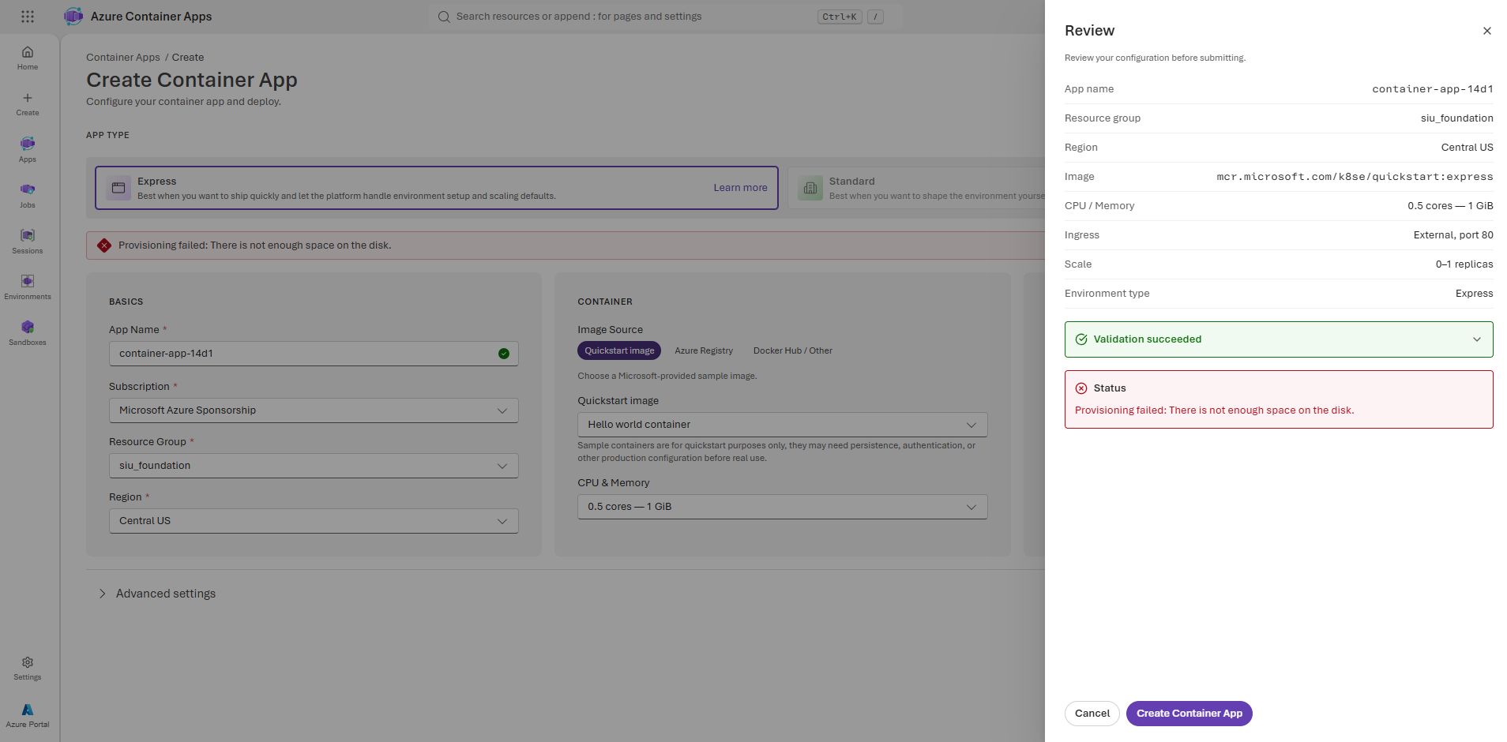Screen dimensions: 1507x742
Task: Open the Sandboxes sidebar section
Action: [x=28, y=333]
